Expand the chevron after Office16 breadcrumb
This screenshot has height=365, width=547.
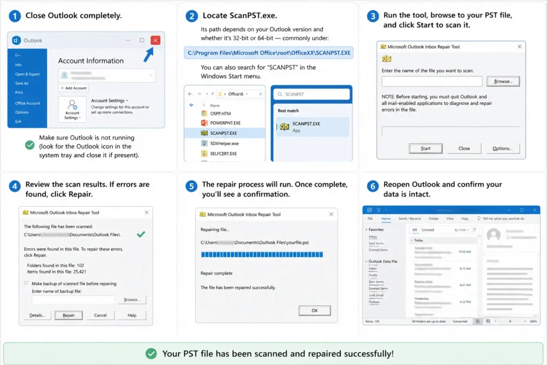247,94
